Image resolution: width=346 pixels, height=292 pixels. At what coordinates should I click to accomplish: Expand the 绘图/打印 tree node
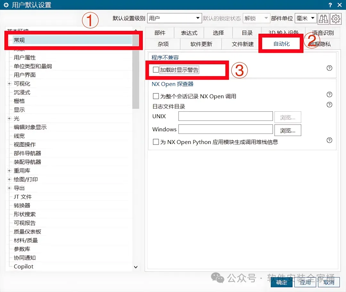9,179
